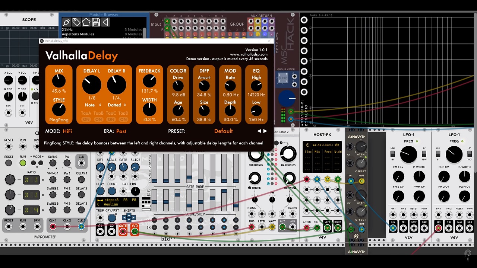The image size is (477, 268).
Task: Toggle the TapD ON switch
Action: click(123, 119)
